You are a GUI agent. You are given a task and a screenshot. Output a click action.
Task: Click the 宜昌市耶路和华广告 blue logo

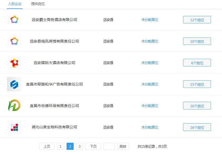[14, 84]
